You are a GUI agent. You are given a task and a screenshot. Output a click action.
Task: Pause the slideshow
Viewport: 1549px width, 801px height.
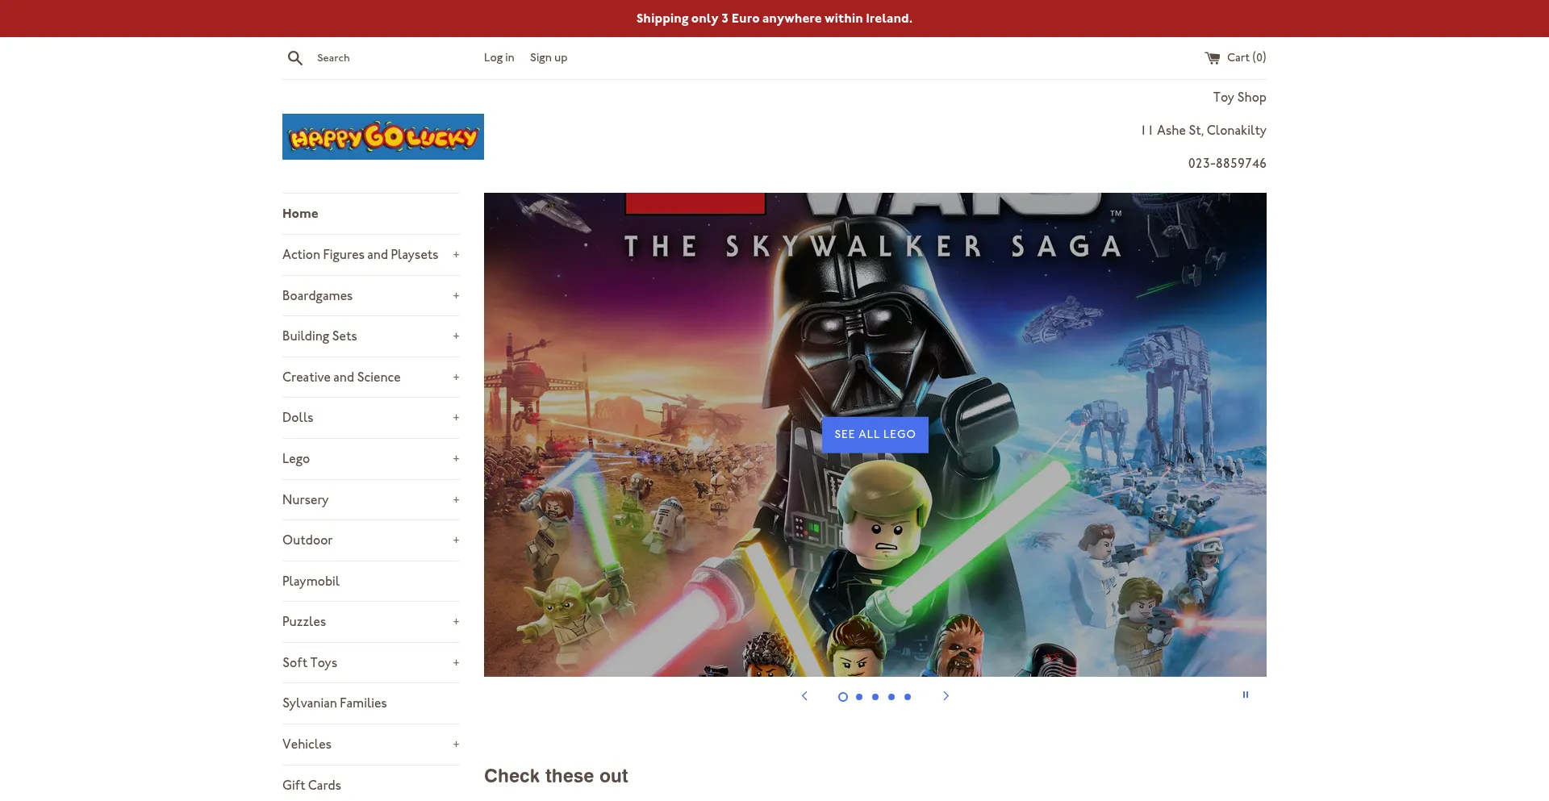point(1246,695)
